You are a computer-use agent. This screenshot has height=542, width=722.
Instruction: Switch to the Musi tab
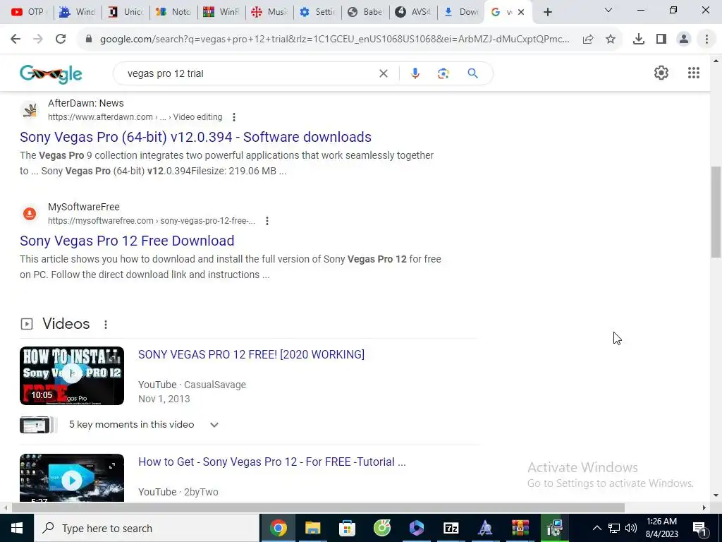pyautogui.click(x=269, y=12)
